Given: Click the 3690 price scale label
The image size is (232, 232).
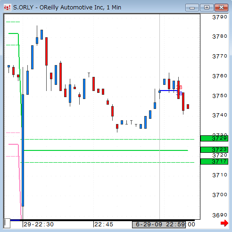Looking at the screenshot, I should pos(220,215).
